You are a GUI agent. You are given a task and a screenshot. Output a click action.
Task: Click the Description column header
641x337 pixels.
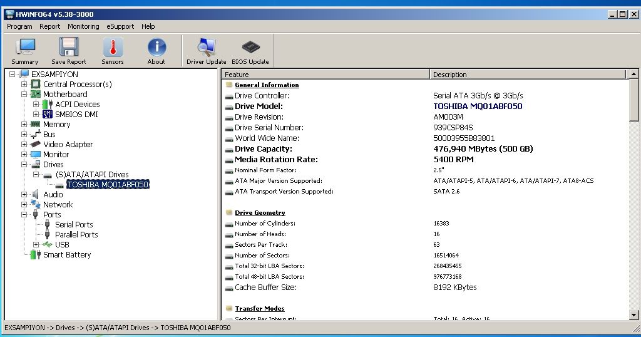click(x=528, y=75)
